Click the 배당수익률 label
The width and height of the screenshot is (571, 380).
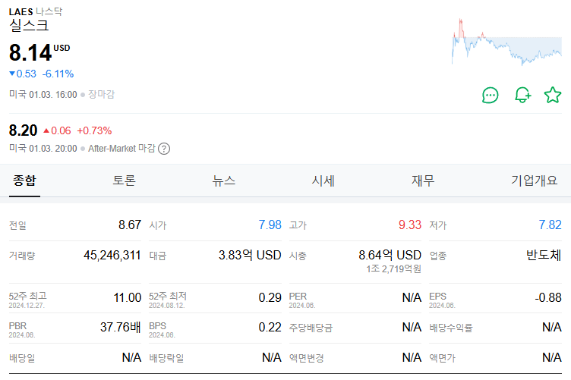coord(451,328)
